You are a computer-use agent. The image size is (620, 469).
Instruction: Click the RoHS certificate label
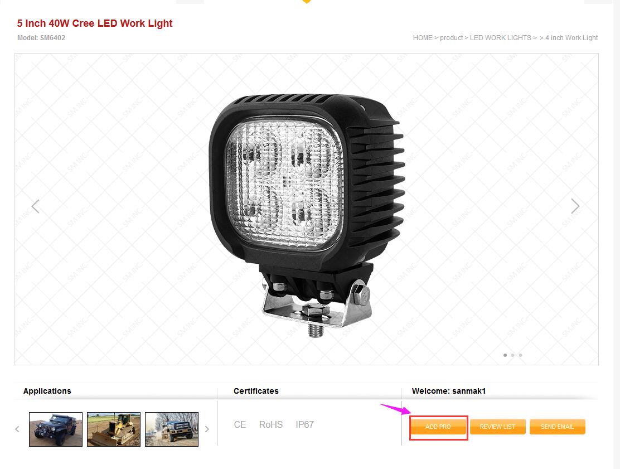coord(271,425)
